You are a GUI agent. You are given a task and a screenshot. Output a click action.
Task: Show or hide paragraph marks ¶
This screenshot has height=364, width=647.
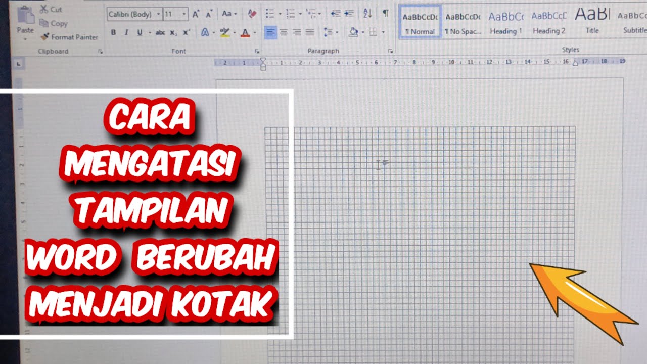385,13
